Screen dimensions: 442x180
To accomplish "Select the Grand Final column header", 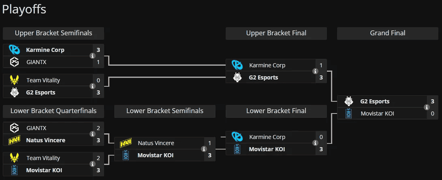I will point(388,33).
